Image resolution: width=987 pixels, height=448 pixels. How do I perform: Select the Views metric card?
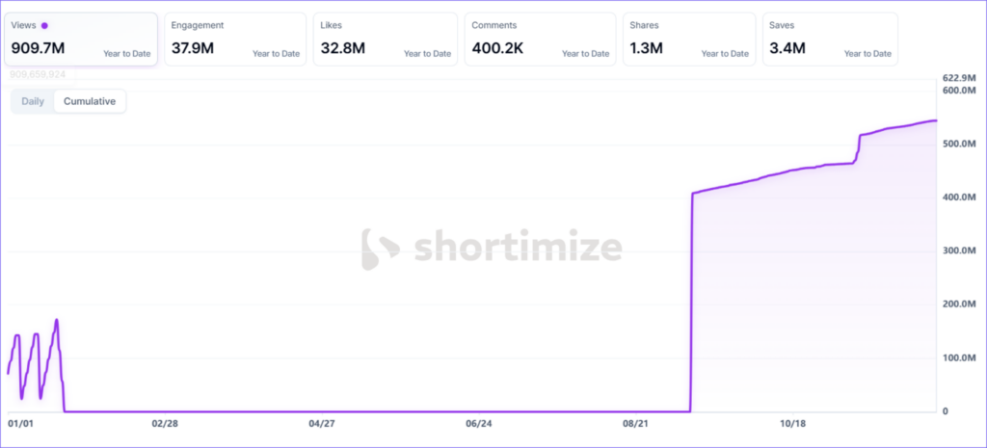pyautogui.click(x=81, y=39)
